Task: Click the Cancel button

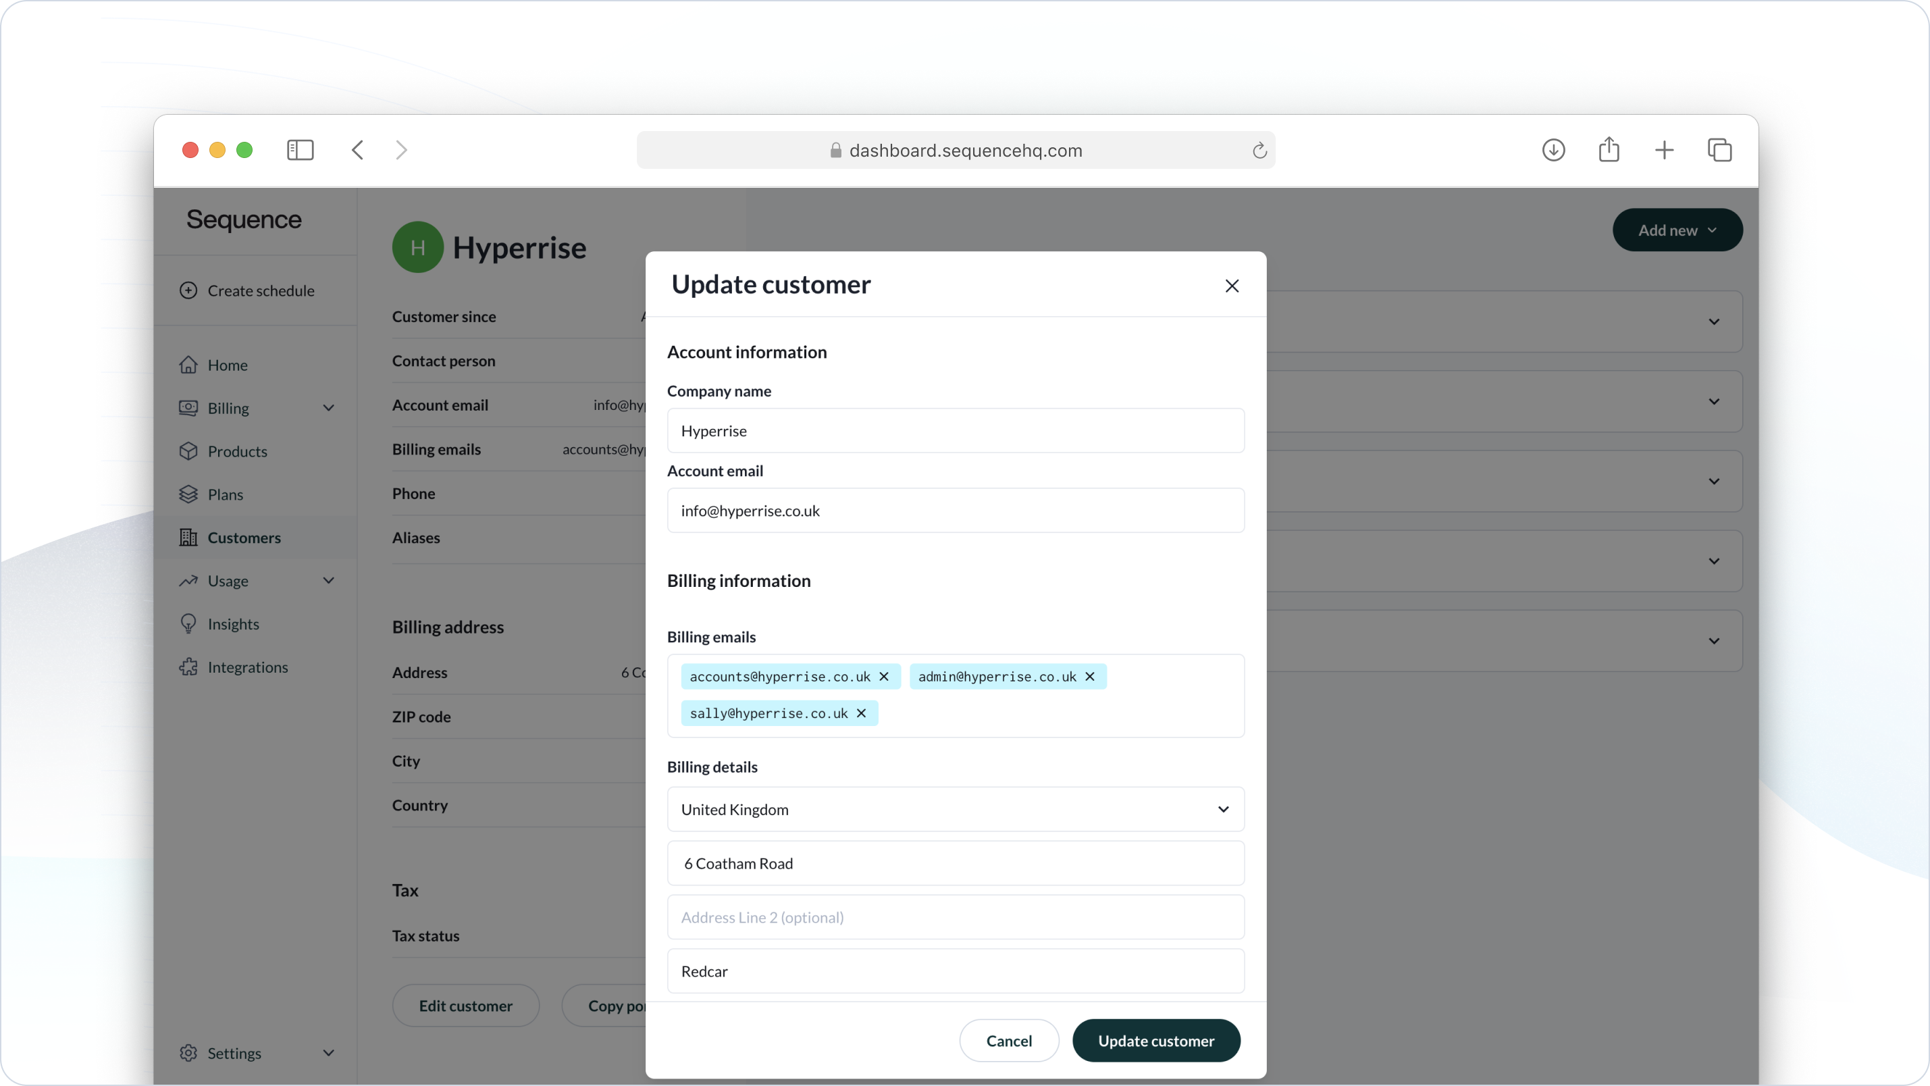Action: tap(1009, 1039)
